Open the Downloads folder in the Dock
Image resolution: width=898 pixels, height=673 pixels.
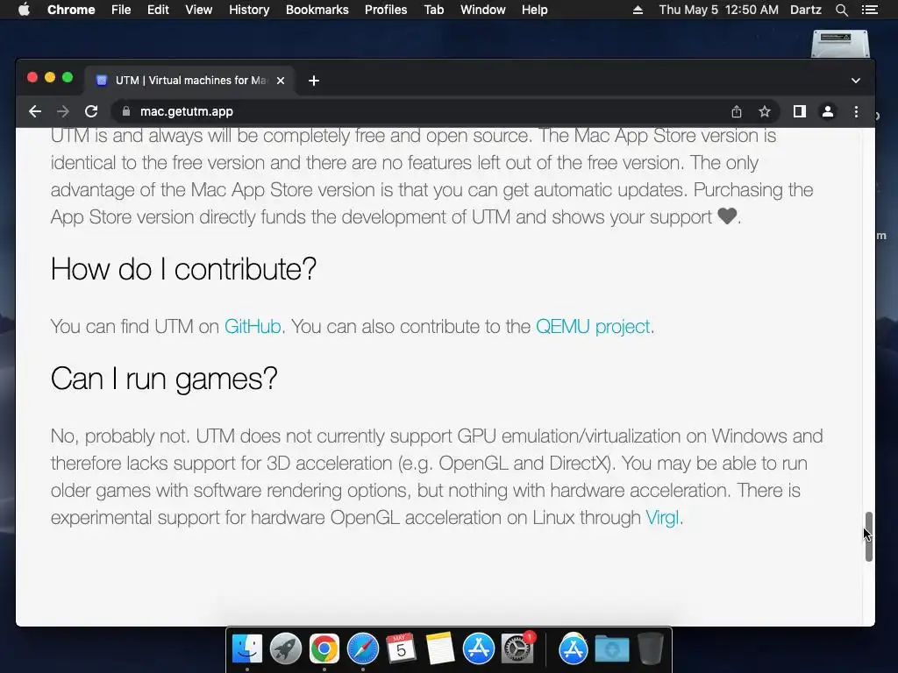[x=611, y=649]
